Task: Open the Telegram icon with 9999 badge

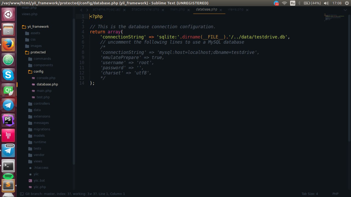Action: [8, 150]
